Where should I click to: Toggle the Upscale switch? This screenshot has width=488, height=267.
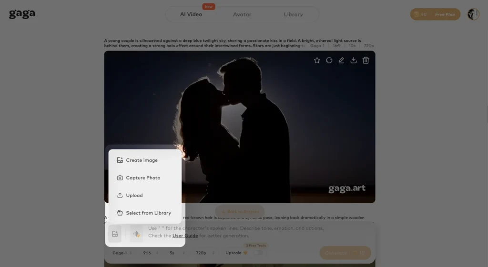click(258, 253)
